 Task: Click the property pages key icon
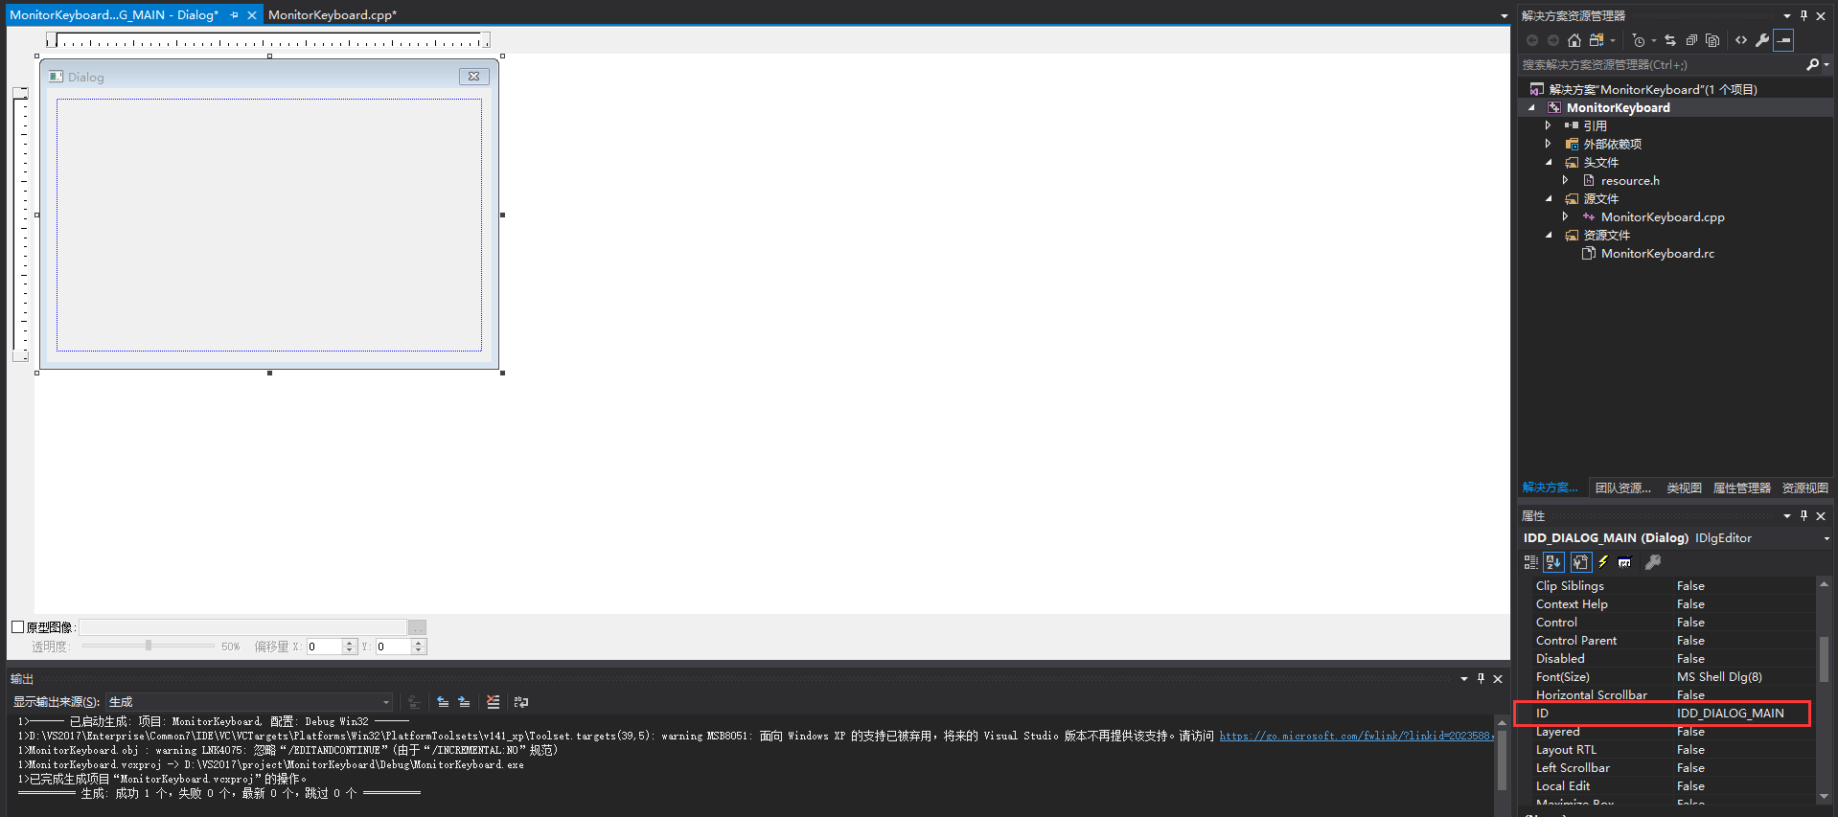[1653, 562]
